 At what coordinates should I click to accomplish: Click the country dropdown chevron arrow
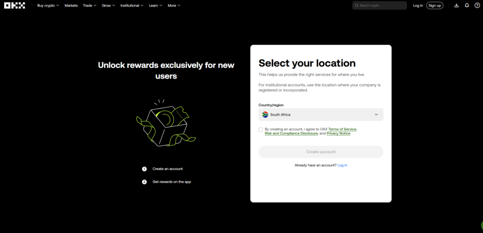tap(376, 115)
